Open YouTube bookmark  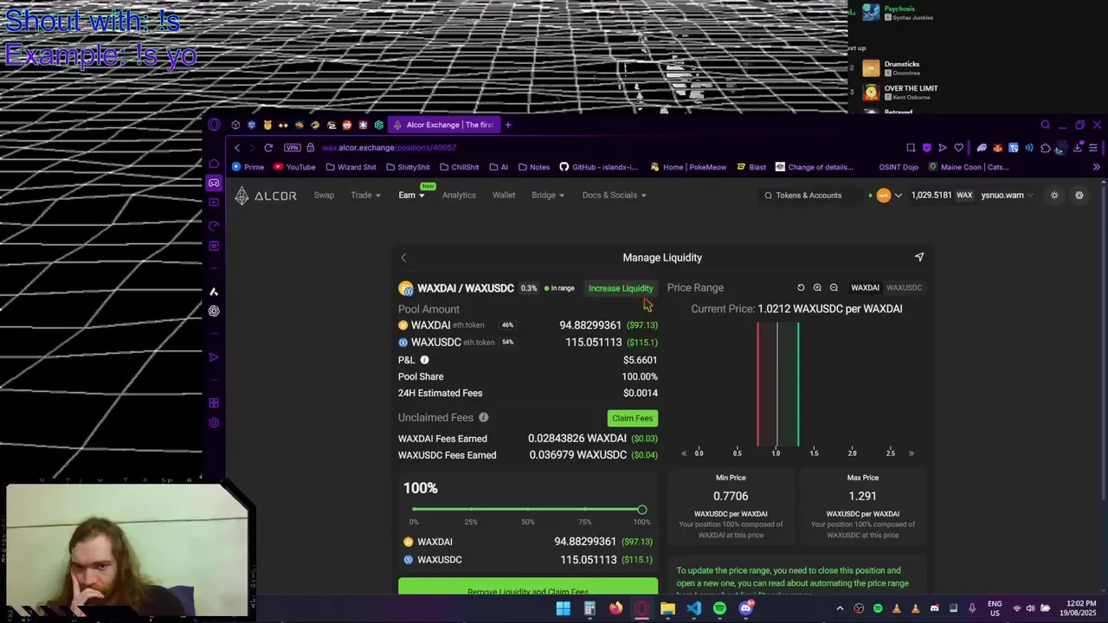coord(294,167)
